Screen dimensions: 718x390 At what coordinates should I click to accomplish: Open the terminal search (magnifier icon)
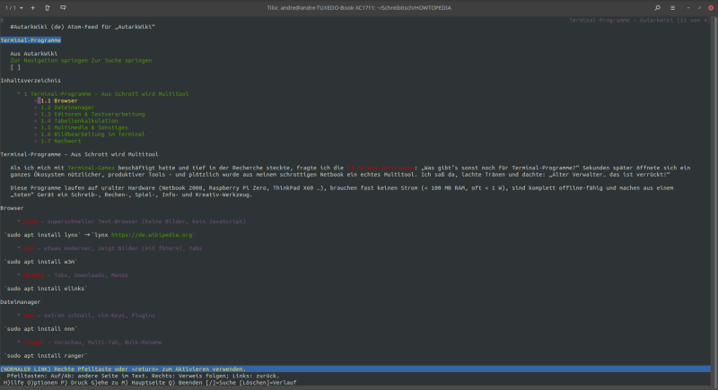click(658, 8)
